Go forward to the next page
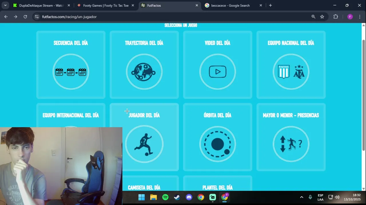The height and width of the screenshot is (205, 366). (15, 17)
